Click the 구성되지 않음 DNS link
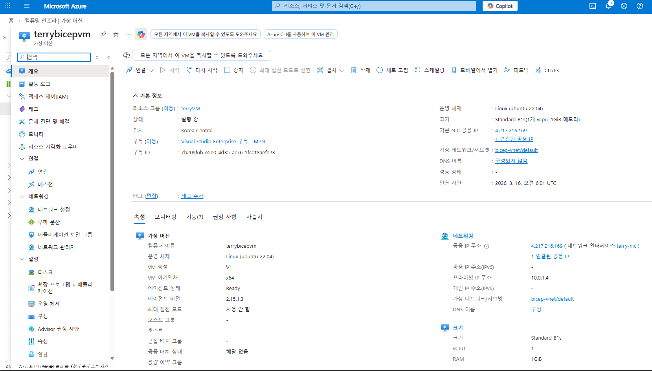The height and width of the screenshot is (371, 652). (511, 161)
